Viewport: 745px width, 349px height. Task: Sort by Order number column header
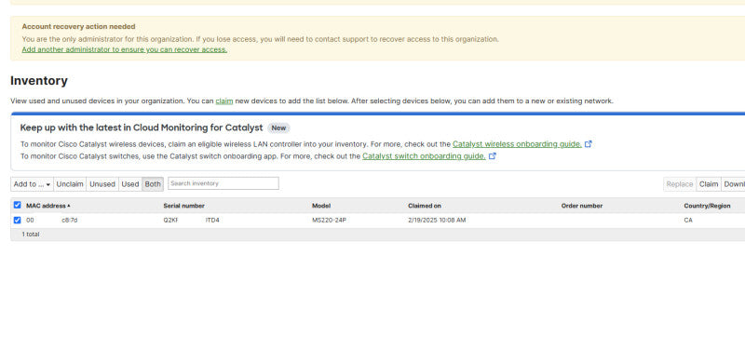(581, 206)
